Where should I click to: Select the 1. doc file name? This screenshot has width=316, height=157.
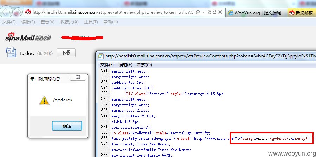pos(27,53)
